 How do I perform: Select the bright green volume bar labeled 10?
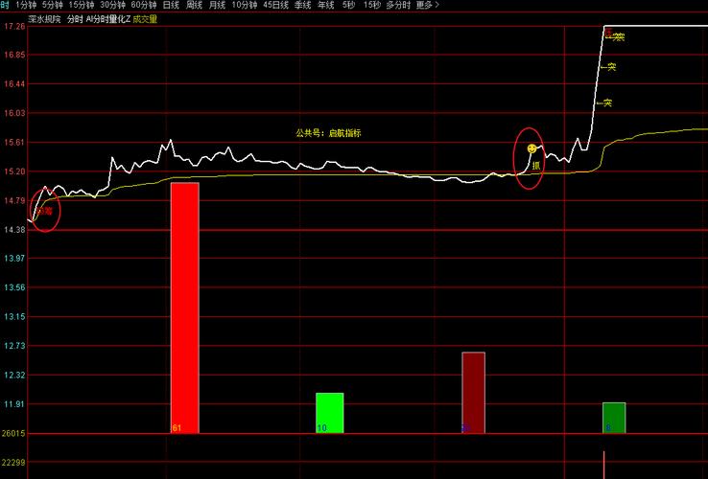[x=329, y=412]
